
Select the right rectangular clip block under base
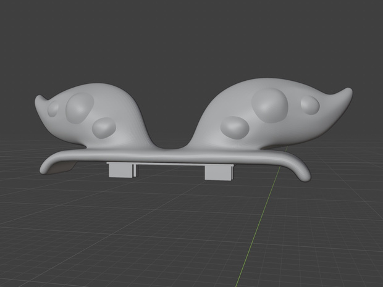(x=218, y=173)
